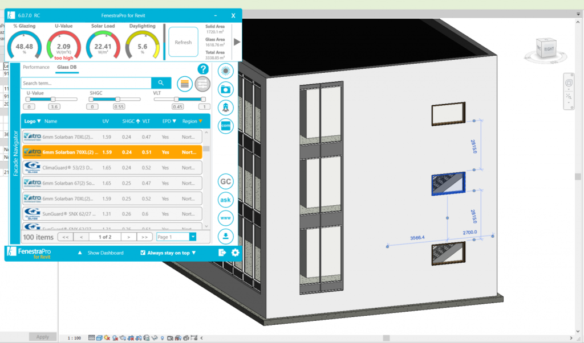Open the View Scale 1 : 100 selector
Viewport: 584px width, 343px height.
click(x=74, y=338)
